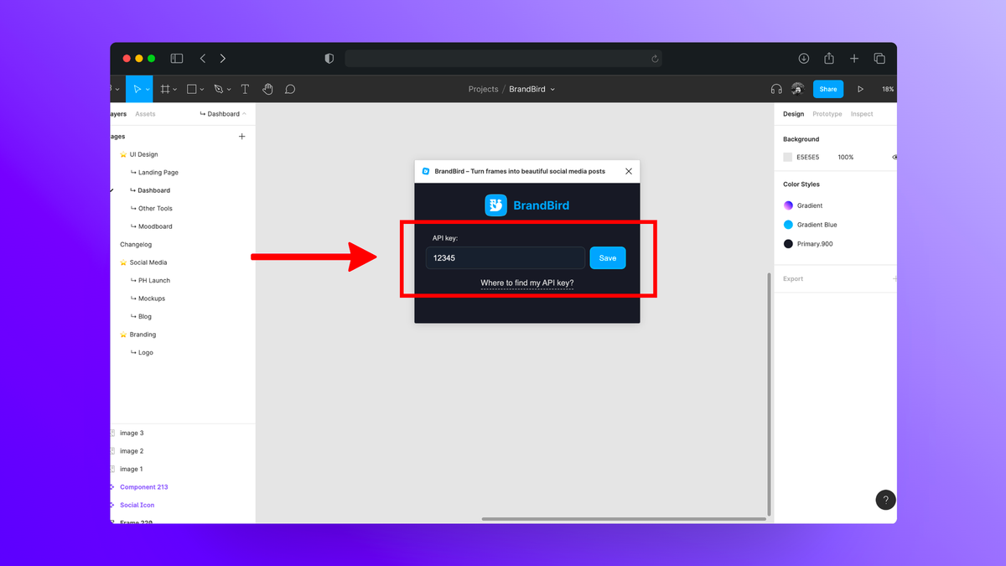Select the Frame tool

tap(165, 89)
